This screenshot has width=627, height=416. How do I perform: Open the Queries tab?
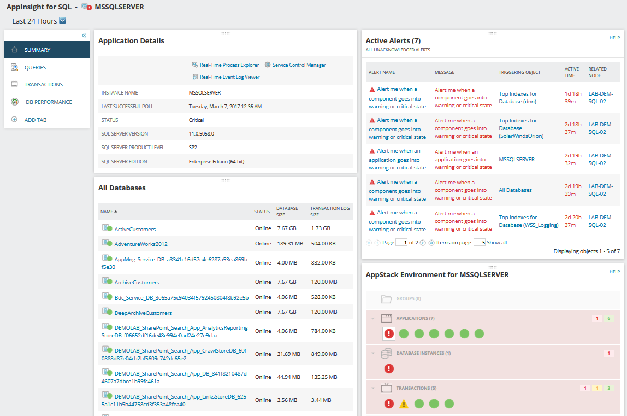click(35, 67)
